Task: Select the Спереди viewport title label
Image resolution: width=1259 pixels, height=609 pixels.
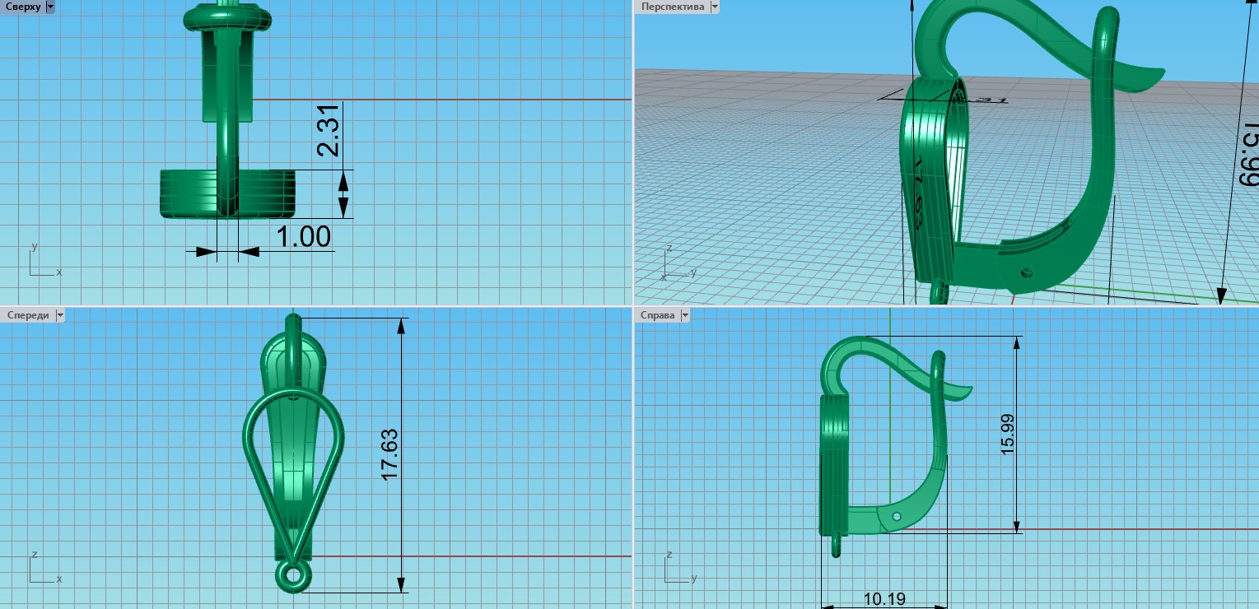Action: pos(27,315)
